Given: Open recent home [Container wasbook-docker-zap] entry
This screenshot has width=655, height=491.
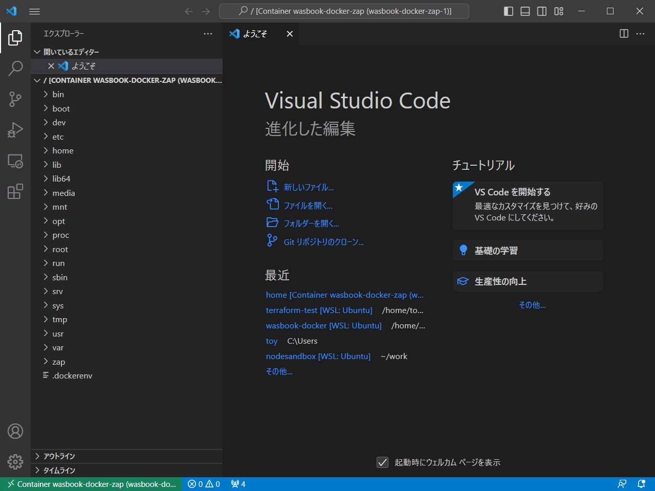Looking at the screenshot, I should click(x=345, y=295).
